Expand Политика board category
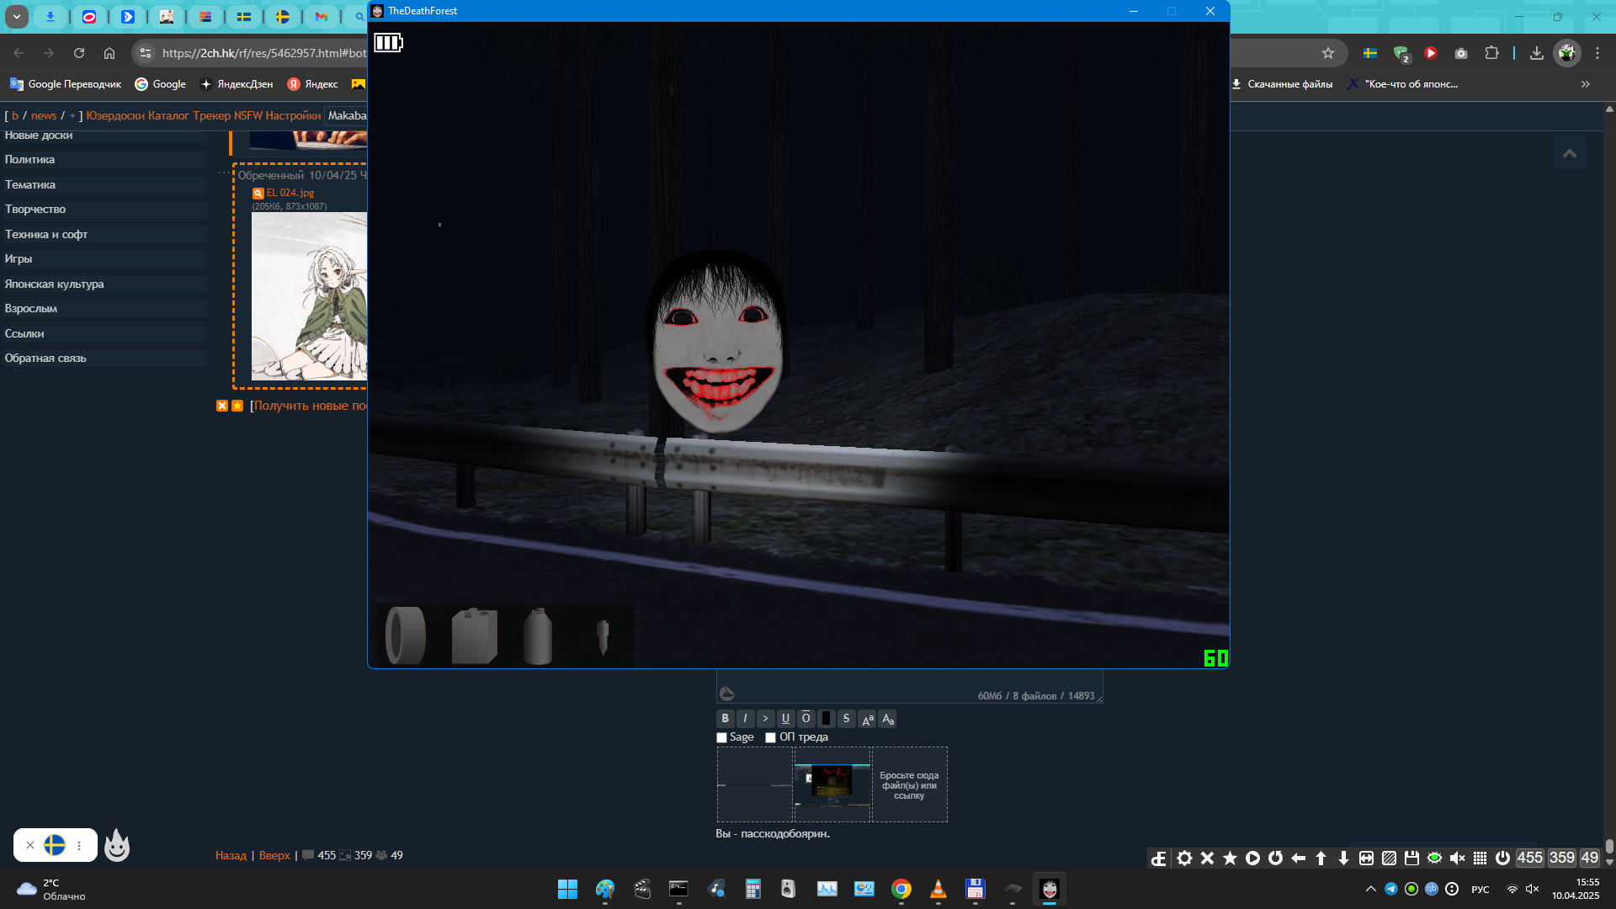The width and height of the screenshot is (1616, 909). click(x=104, y=160)
